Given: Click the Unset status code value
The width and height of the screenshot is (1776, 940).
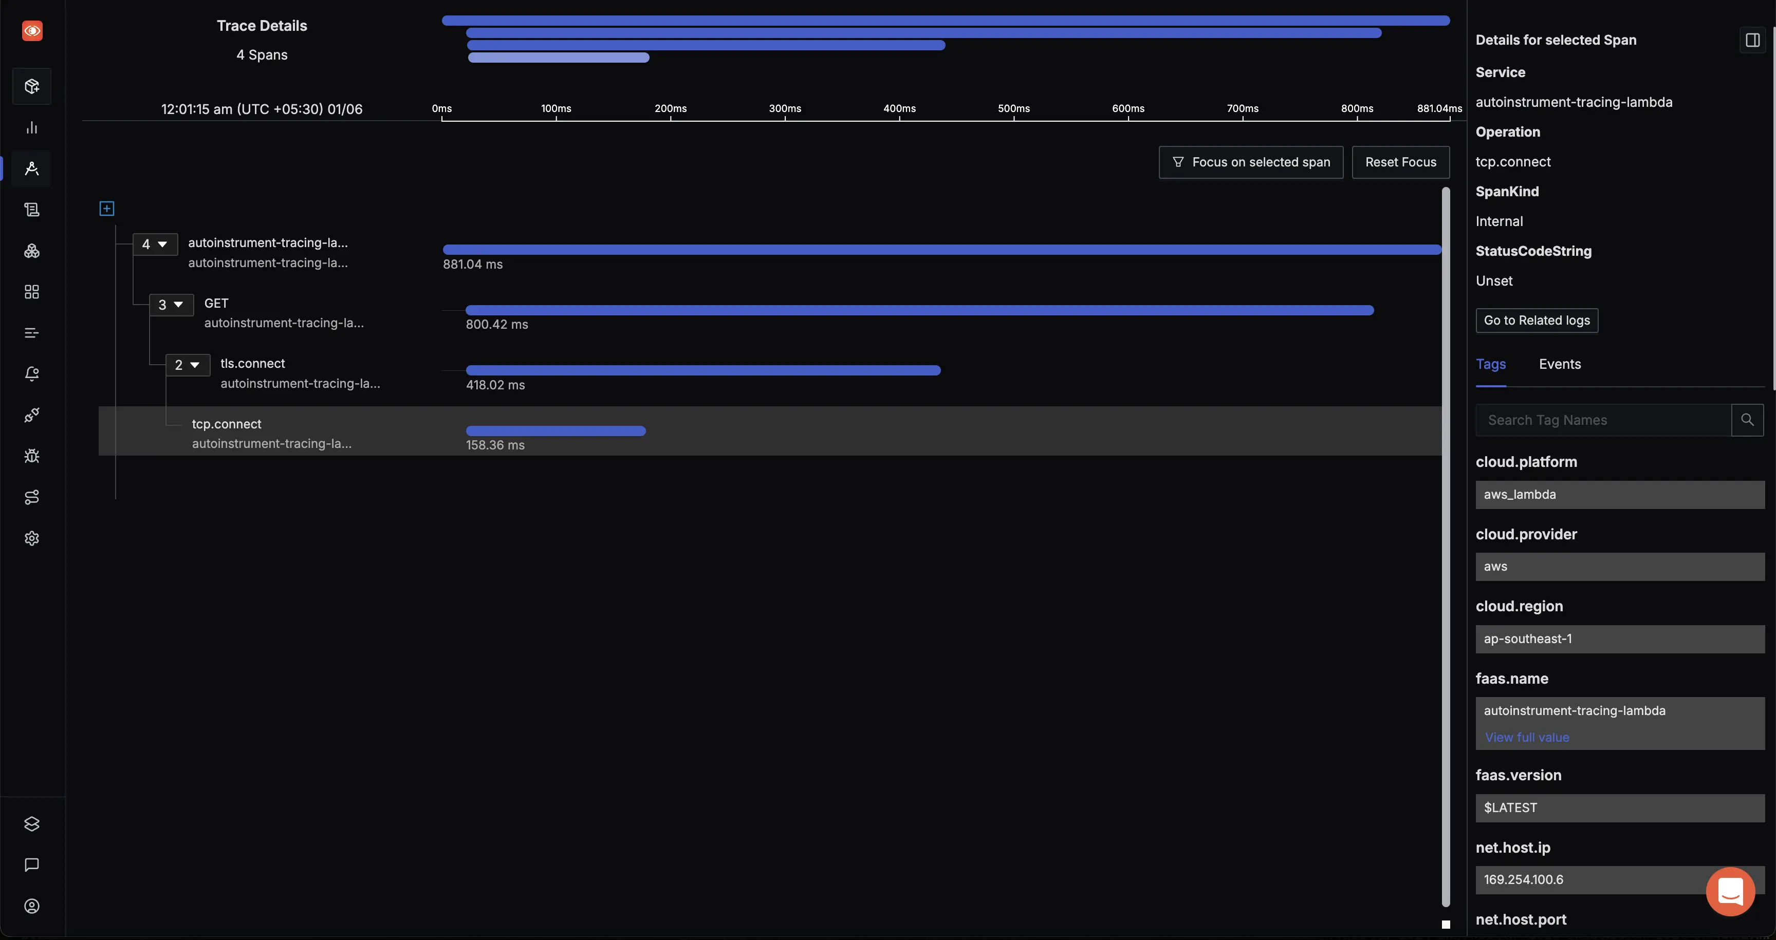Looking at the screenshot, I should pyautogui.click(x=1494, y=281).
